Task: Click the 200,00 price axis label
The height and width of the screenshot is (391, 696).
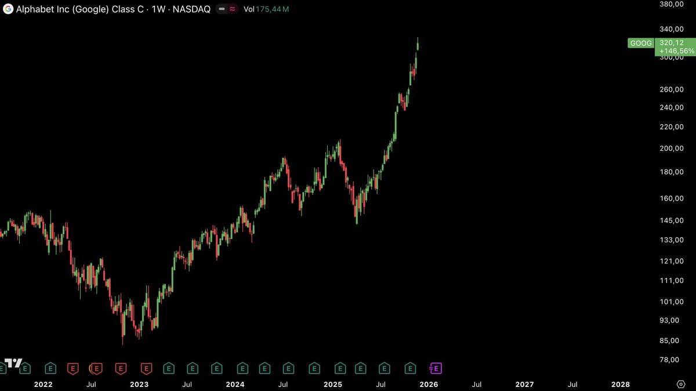Action: pyautogui.click(x=672, y=149)
